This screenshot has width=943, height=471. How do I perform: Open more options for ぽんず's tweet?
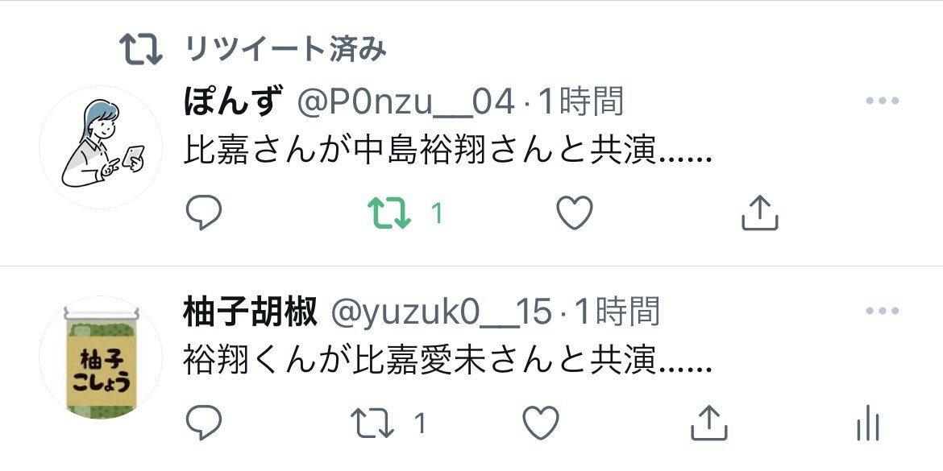coord(883,101)
